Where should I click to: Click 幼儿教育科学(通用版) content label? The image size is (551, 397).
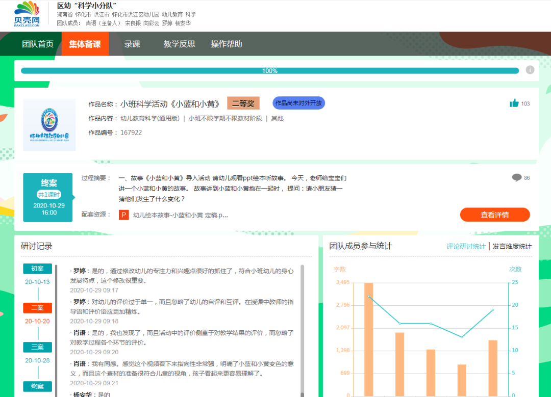[x=150, y=118]
